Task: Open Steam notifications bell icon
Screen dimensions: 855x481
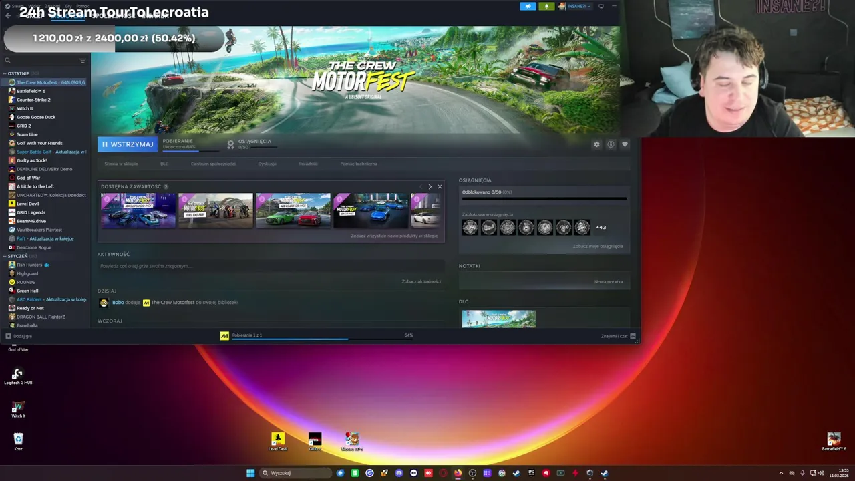Action: point(546,6)
